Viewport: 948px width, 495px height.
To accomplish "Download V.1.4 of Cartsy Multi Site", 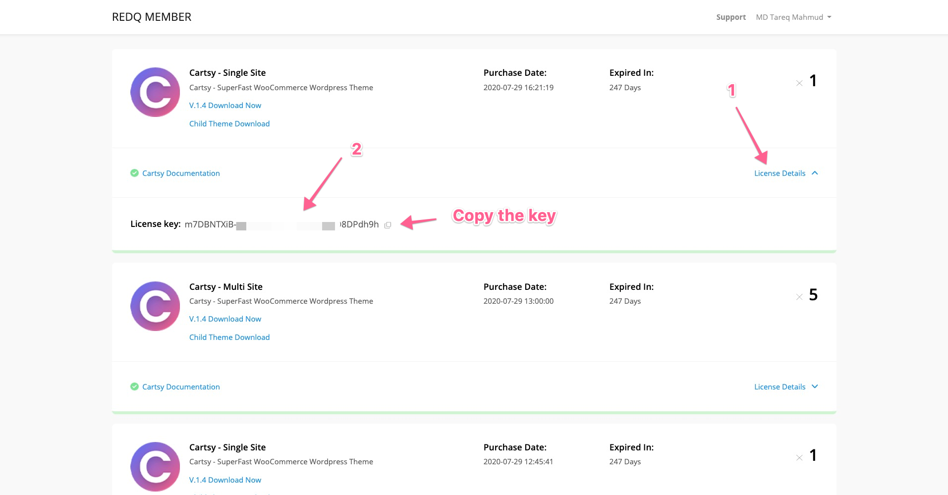I will point(225,319).
